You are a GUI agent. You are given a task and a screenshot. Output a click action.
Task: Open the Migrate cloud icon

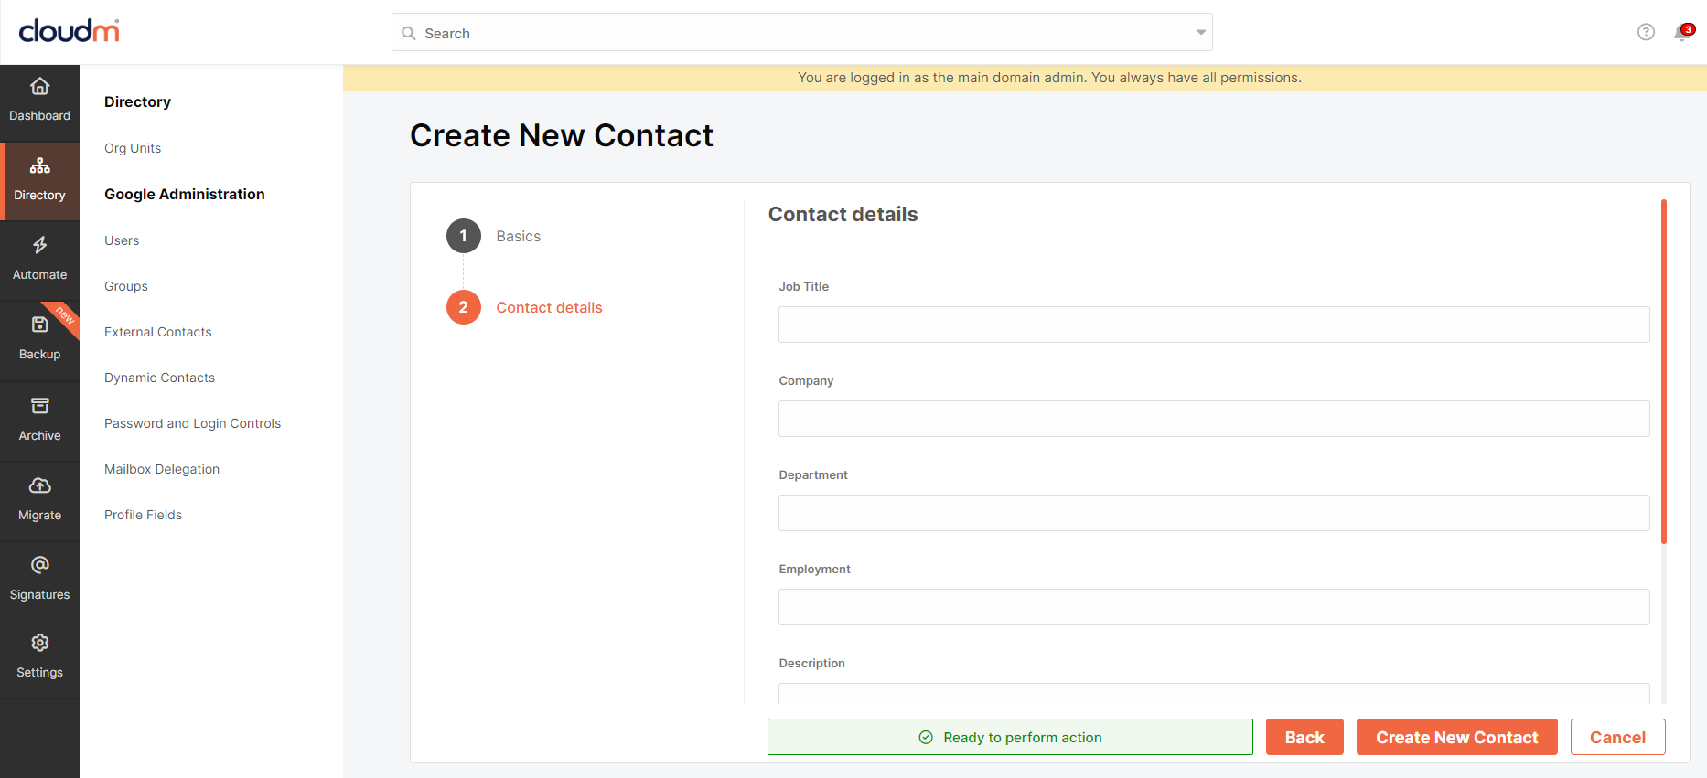[x=39, y=485]
